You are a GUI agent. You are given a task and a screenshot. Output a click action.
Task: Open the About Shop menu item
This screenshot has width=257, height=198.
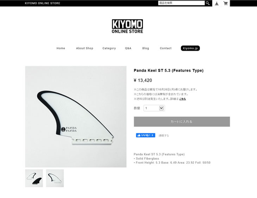[x=84, y=48]
